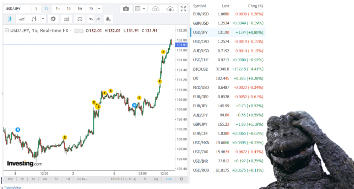The image size is (354, 189).
Task: Select the highlighted USD/JPY watchlist row
Action: pos(228,32)
